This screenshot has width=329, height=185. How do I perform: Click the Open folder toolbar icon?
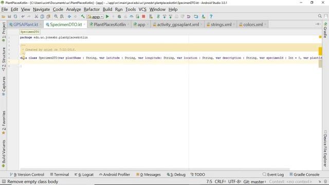click(x=4, y=16)
